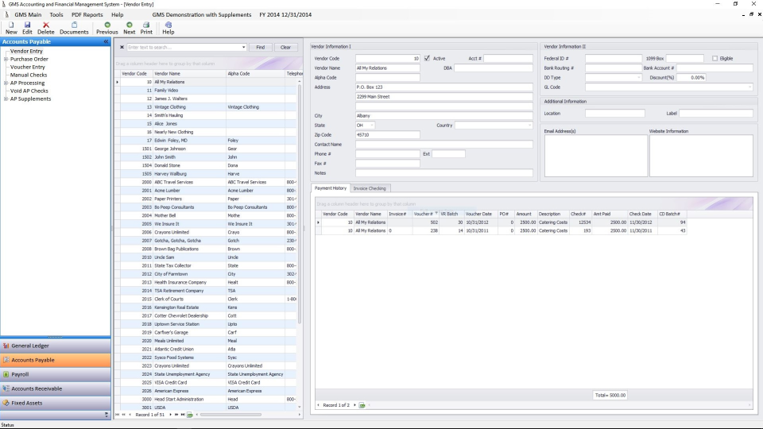Click the vendor list vertical scrollbar

tap(300, 204)
